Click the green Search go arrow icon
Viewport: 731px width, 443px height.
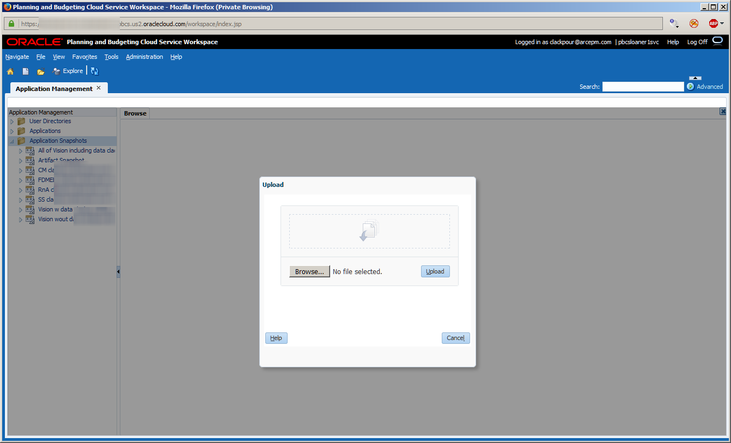click(x=691, y=87)
